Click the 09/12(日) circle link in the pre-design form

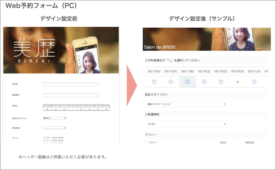pyautogui.click(x=64, y=109)
